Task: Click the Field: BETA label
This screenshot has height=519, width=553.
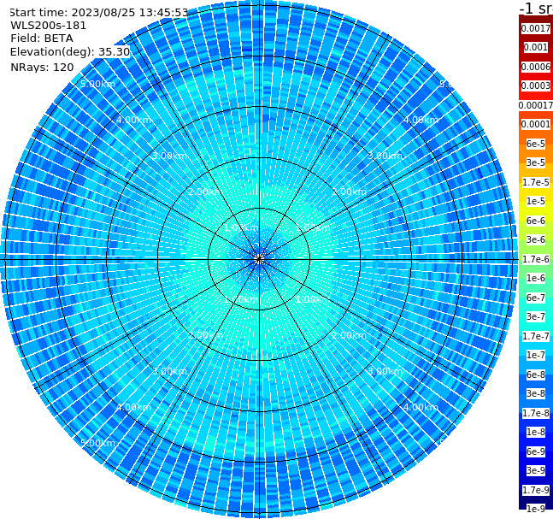Action: pos(42,38)
